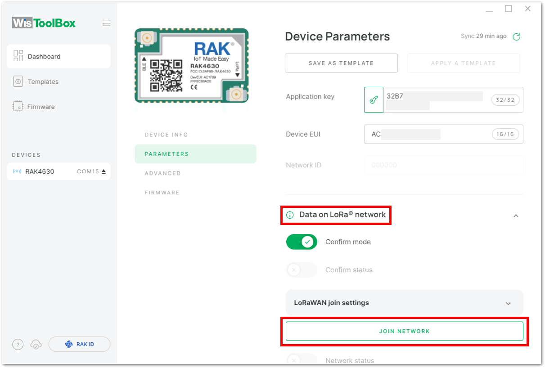Image resolution: width=545 pixels, height=368 pixels.
Task: Expand LoRaWAN join settings
Action: pos(405,303)
